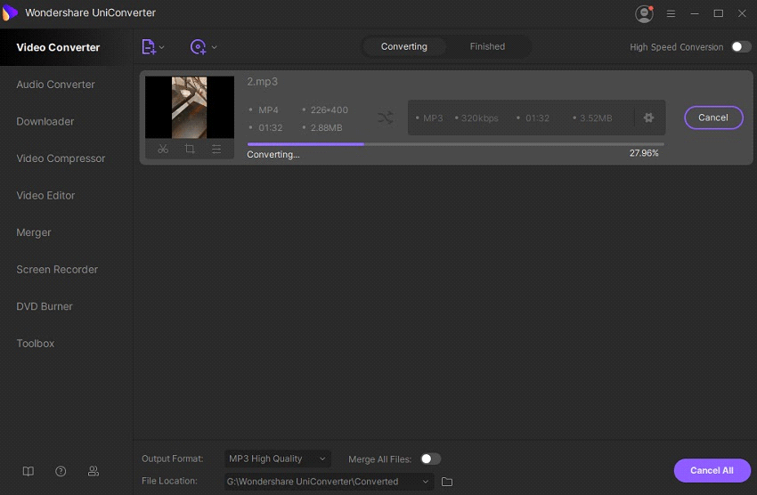
Task: Click the convert shuffle arrows icon
Action: pos(386,118)
